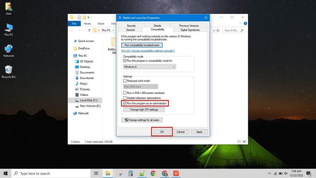316x178 pixels.
Task: Go up one folder in Explorer
Action: click(89, 30)
